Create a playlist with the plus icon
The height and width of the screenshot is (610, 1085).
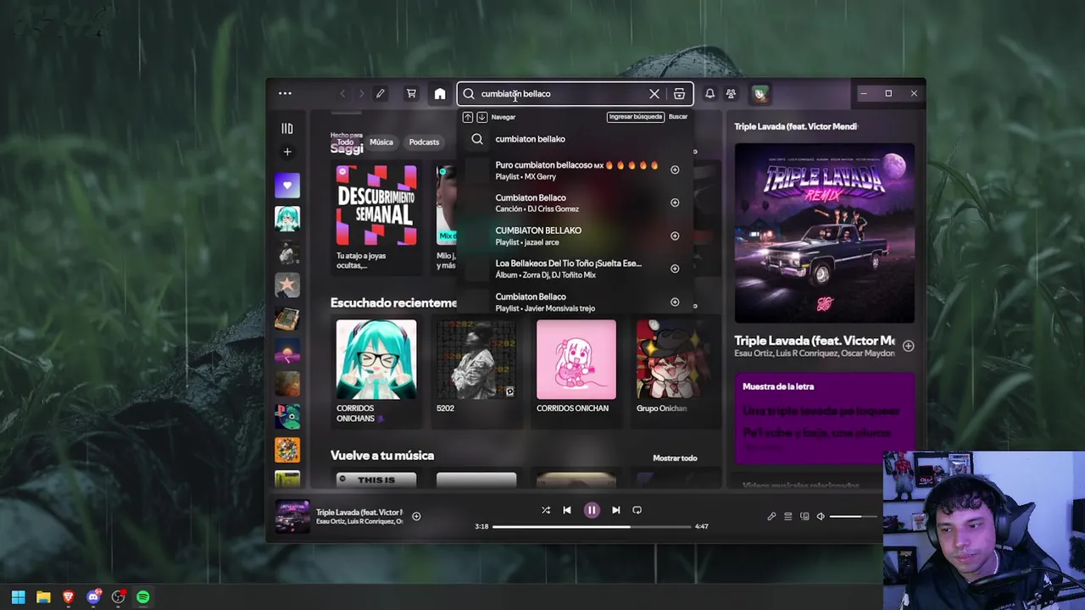coord(287,152)
